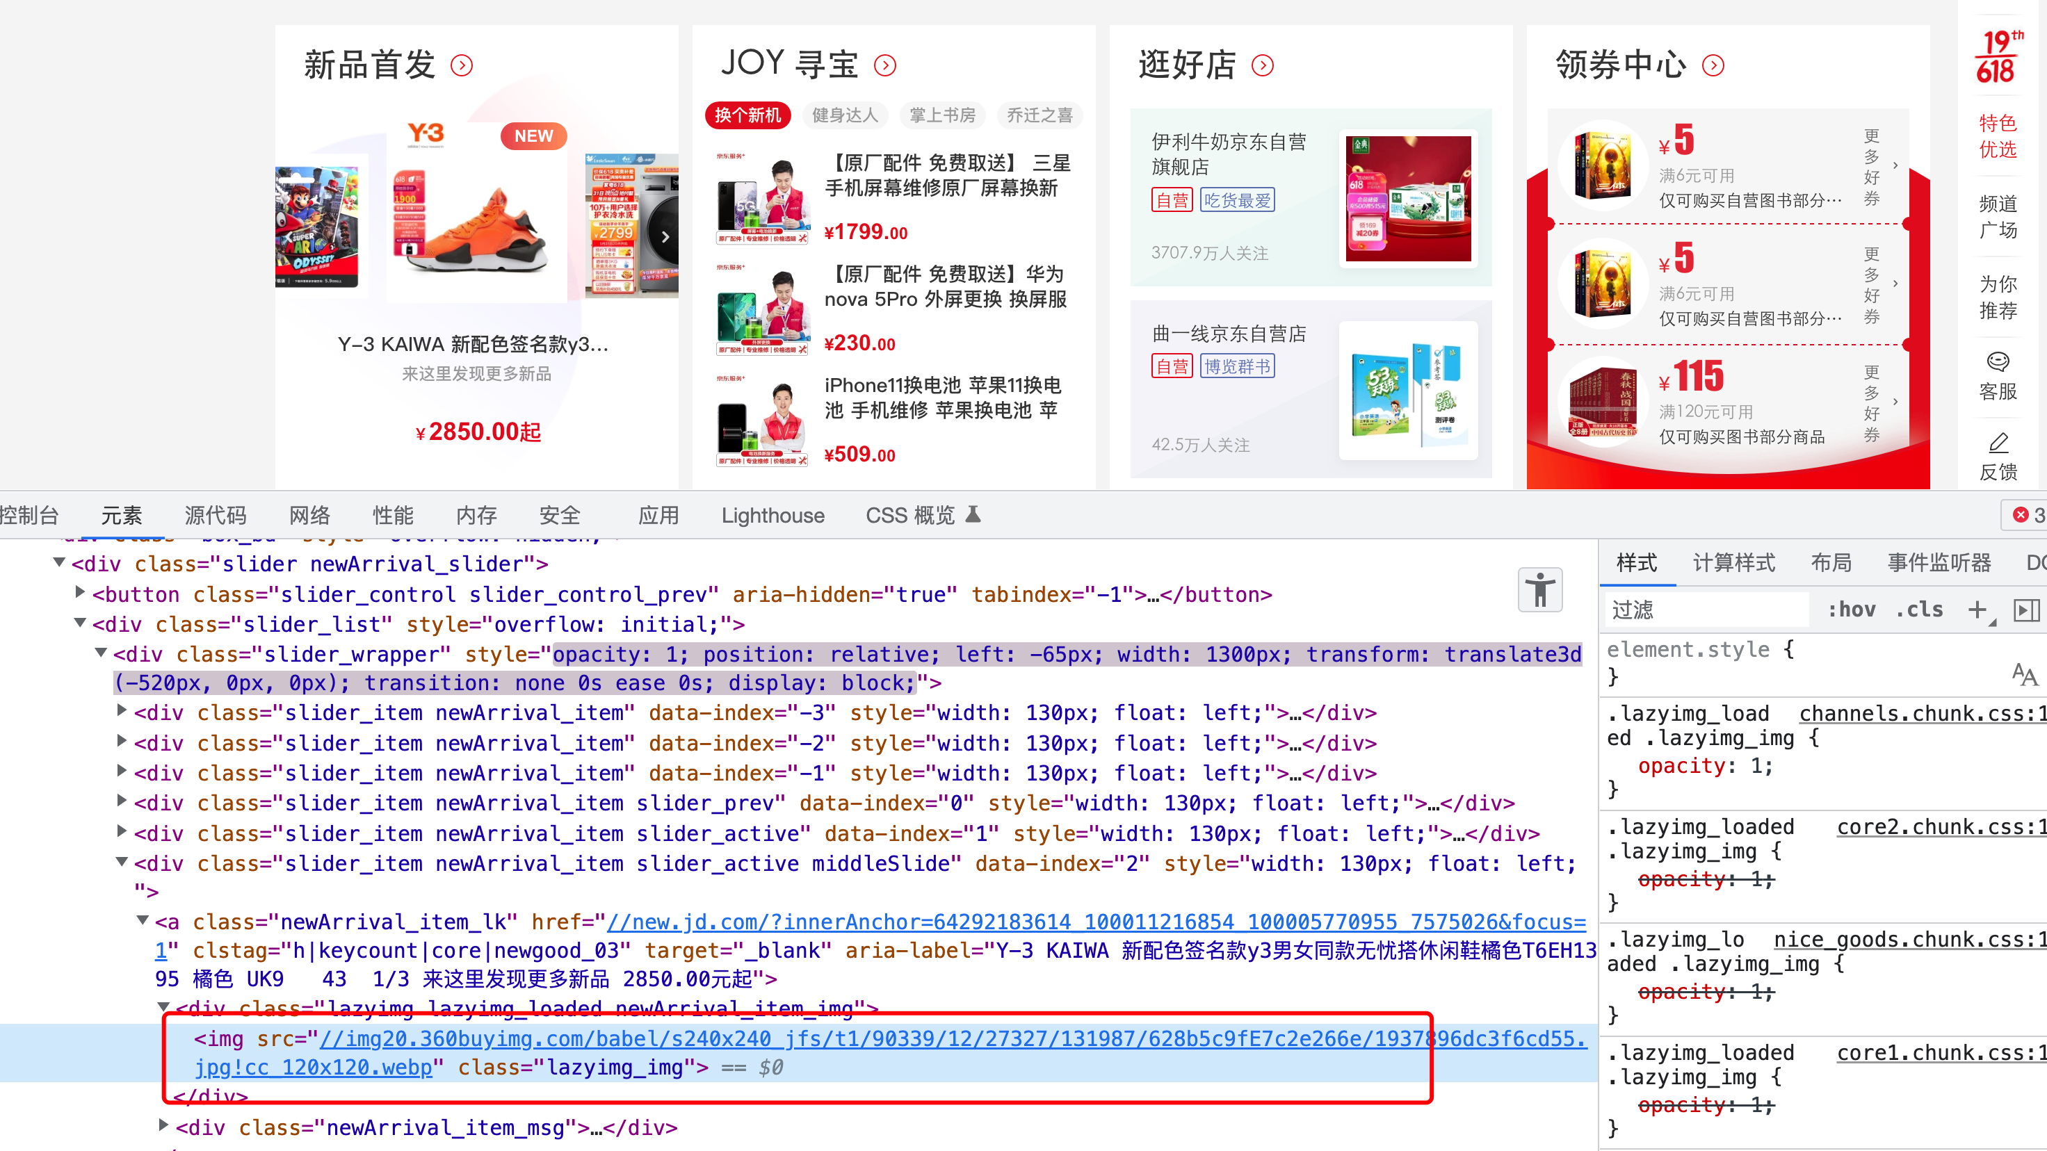Open the 源代码 sources tab

tap(216, 516)
